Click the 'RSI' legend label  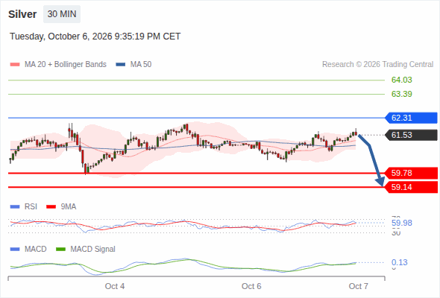(31, 206)
